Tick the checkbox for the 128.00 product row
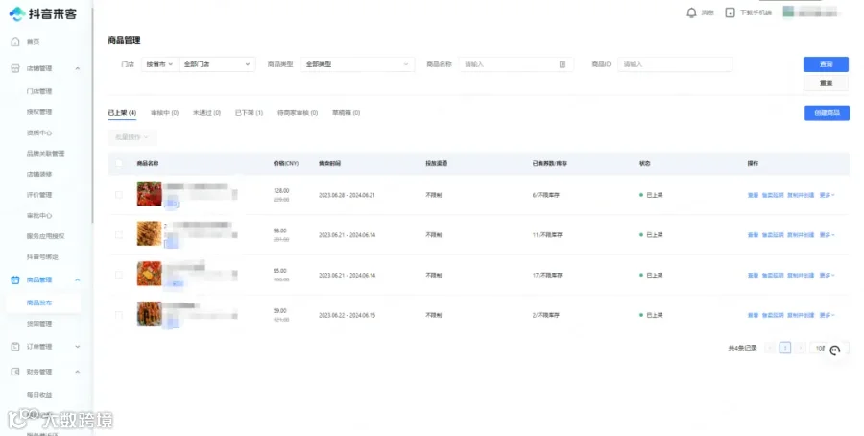 118,195
